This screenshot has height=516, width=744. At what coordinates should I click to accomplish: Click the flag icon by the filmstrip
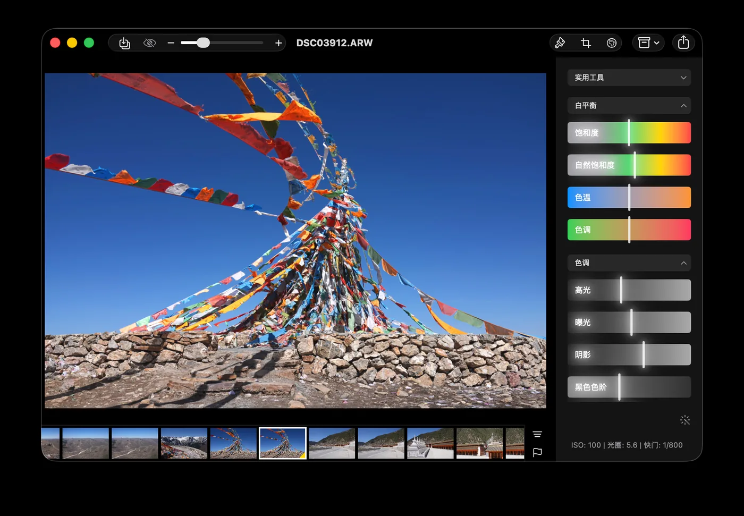537,452
